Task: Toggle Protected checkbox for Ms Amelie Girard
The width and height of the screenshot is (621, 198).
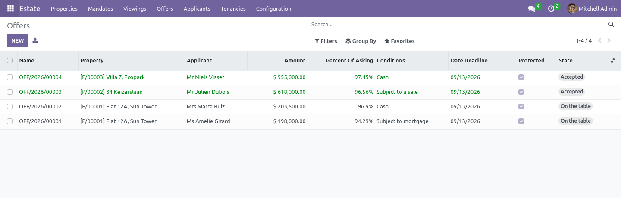Action: [521, 121]
